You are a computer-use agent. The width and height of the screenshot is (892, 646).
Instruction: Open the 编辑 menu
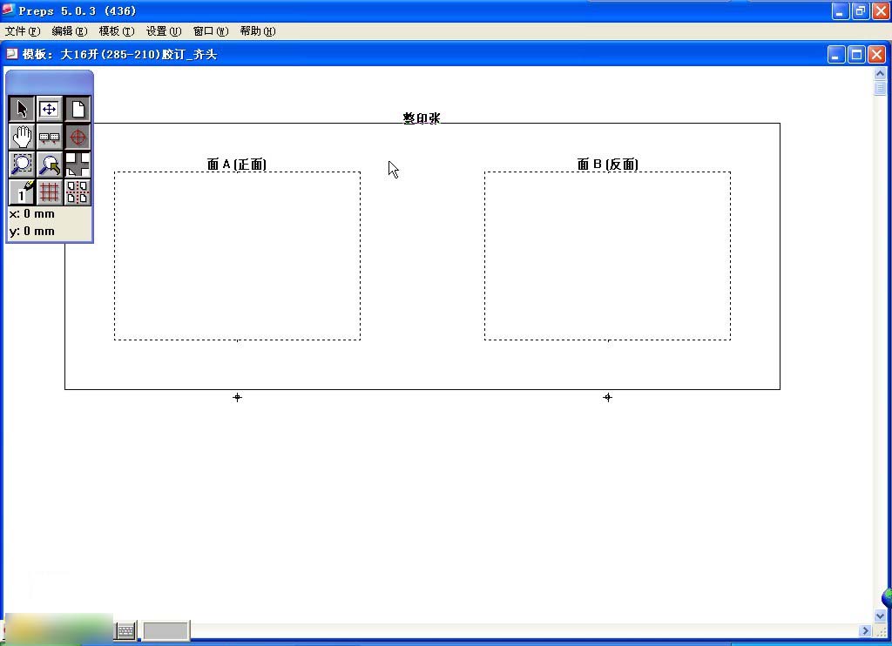coord(70,31)
